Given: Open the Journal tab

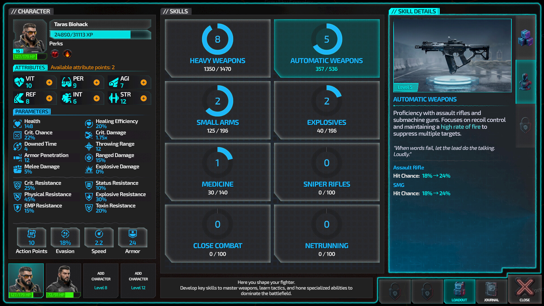Looking at the screenshot, I should pos(491,291).
